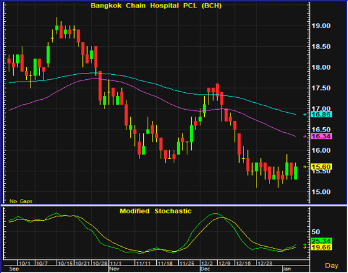Click the 17.50 price axis level
Image resolution: width=348 pixels, height=273 pixels.
(321, 88)
